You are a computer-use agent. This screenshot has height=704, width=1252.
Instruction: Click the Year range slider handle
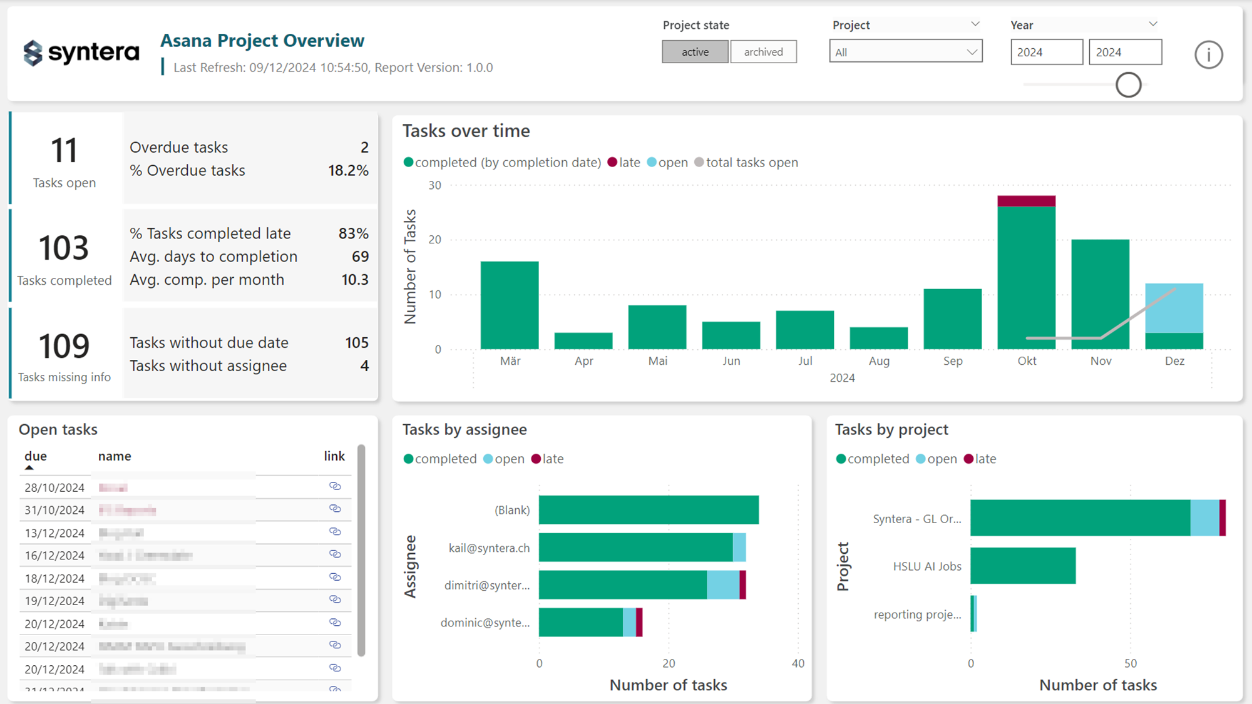tap(1128, 85)
